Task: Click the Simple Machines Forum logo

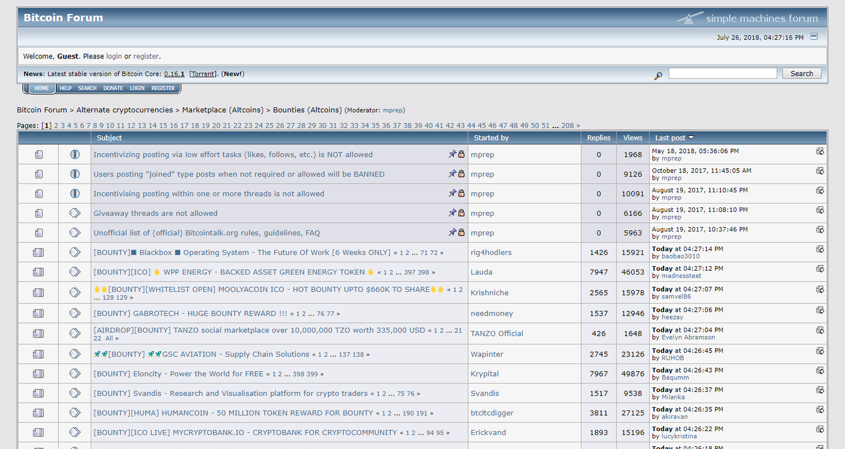Action: click(x=747, y=18)
